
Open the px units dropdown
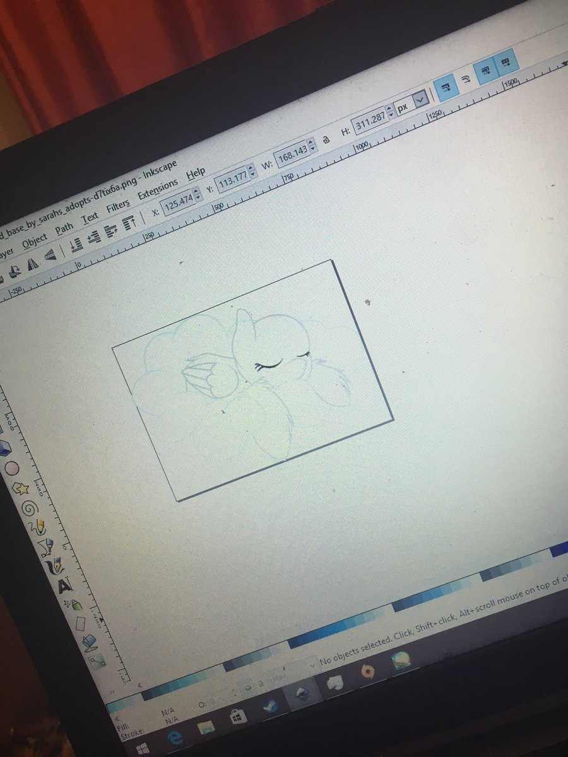click(421, 100)
